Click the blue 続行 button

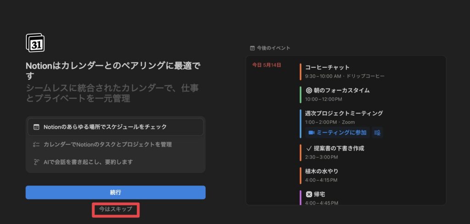click(115, 192)
